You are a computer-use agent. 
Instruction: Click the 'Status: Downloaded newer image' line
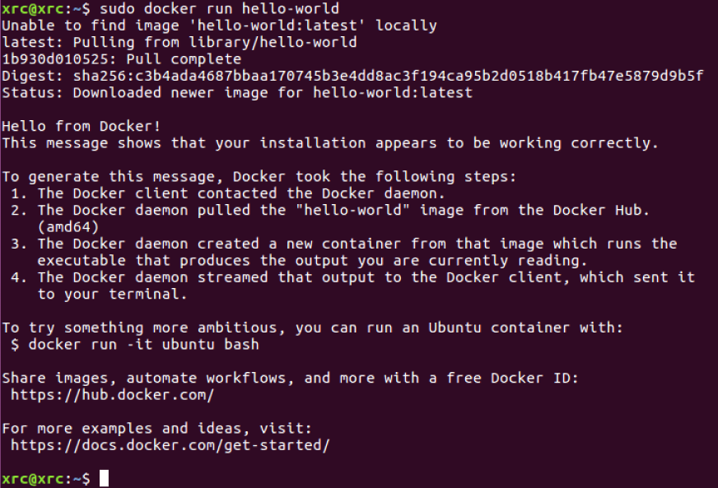coord(237,92)
